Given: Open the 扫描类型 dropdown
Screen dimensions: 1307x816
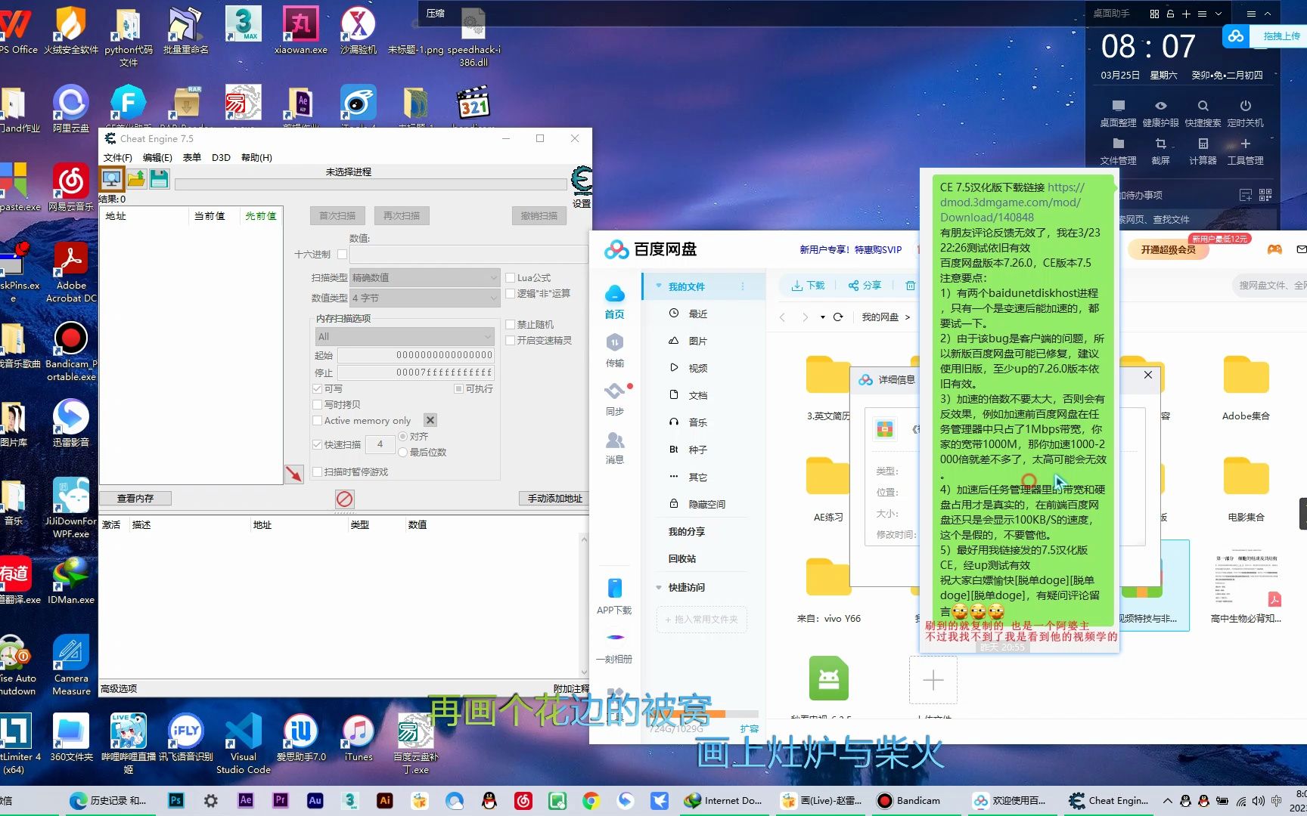Looking at the screenshot, I should point(424,277).
